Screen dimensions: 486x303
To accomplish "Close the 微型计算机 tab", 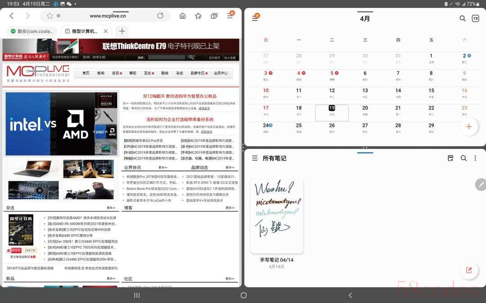I will tap(106, 31).
